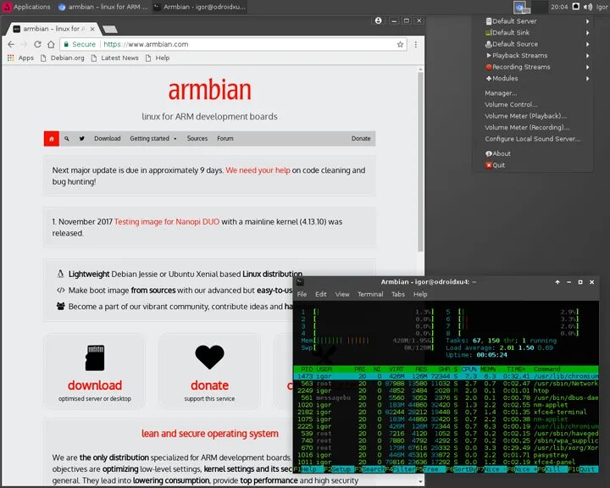The height and width of the screenshot is (488, 610).
Task: Reload the armbian page
Action: point(37,44)
